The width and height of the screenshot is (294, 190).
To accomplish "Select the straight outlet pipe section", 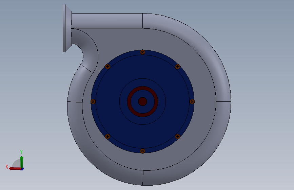I will (107, 21).
